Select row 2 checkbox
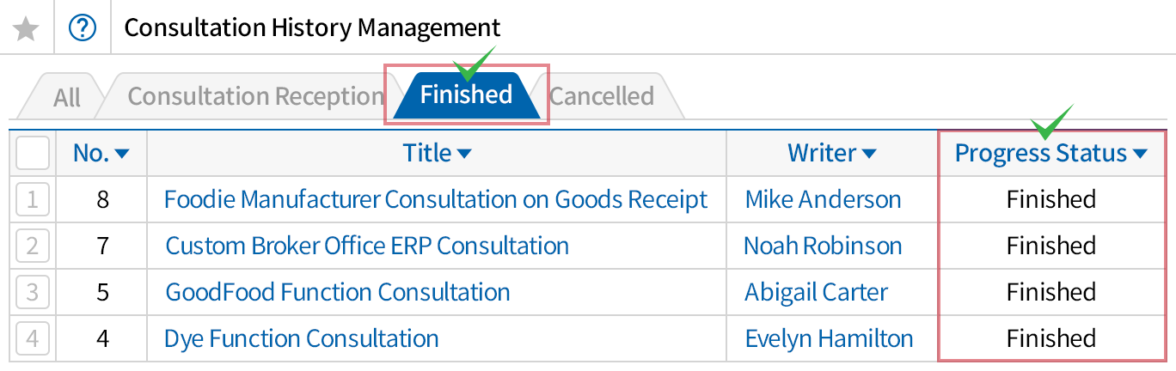Viewport: 1176px width, 371px height. (33, 246)
